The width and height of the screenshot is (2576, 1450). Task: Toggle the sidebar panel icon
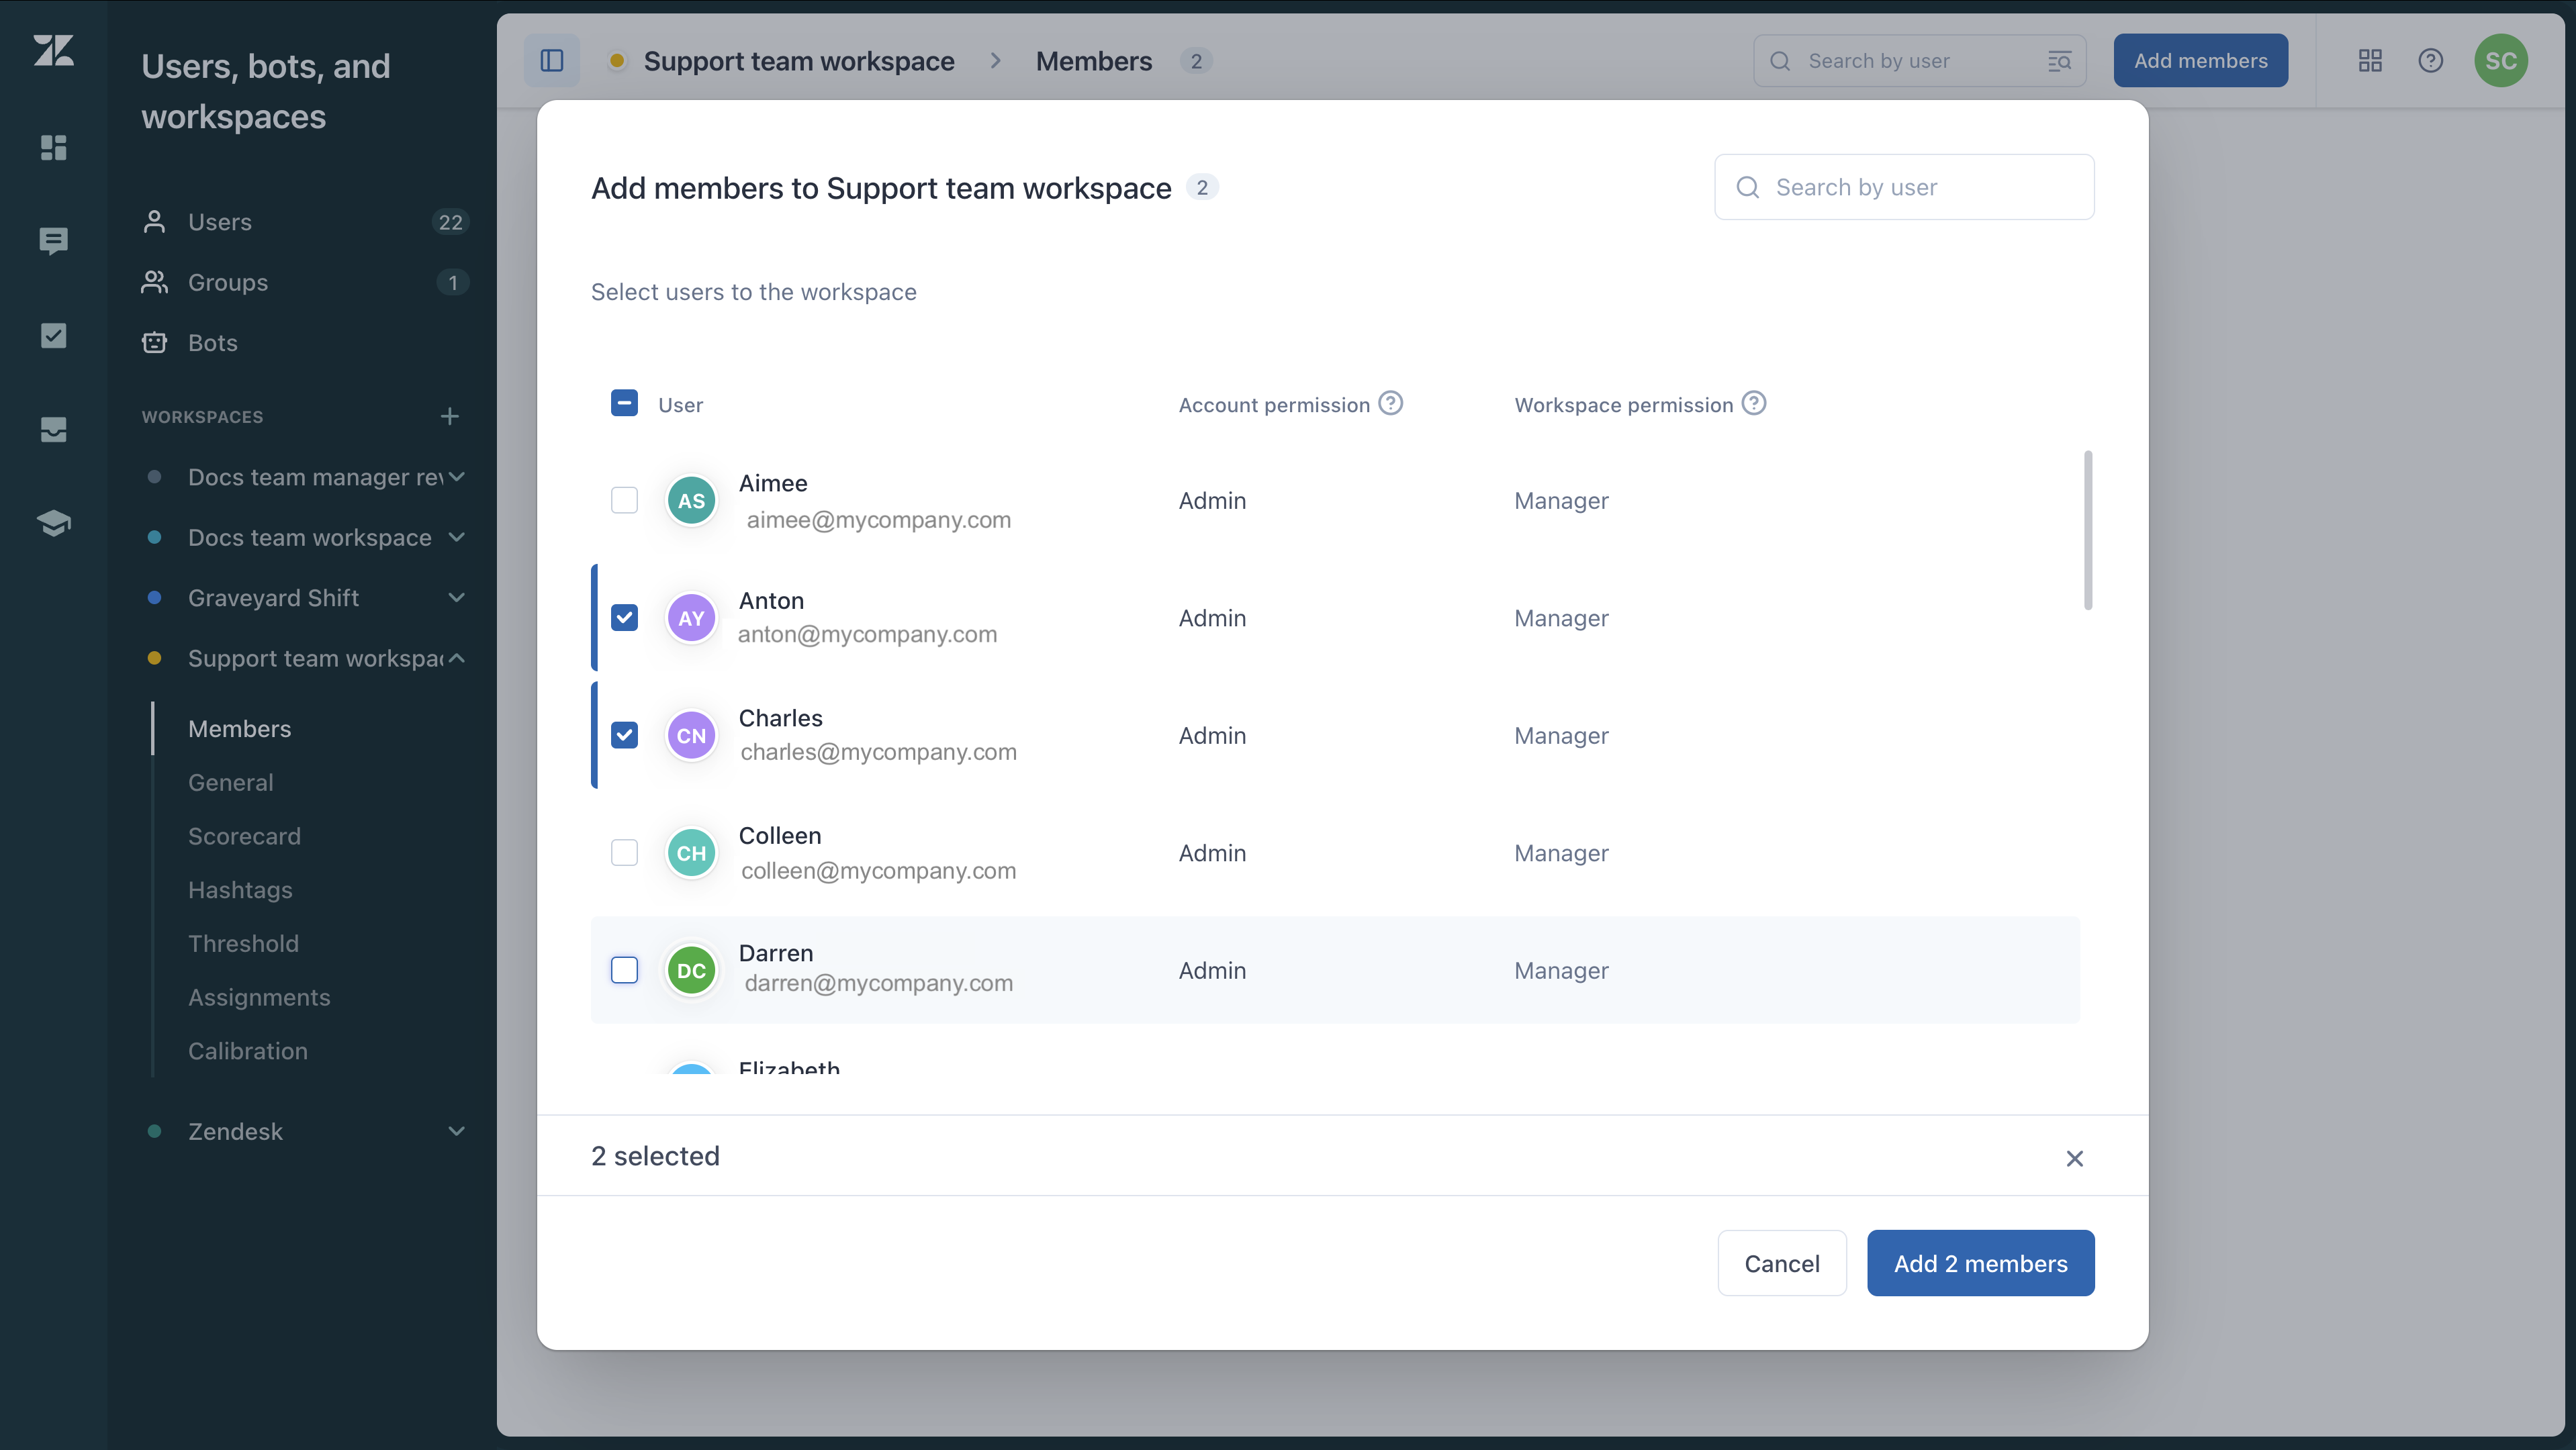pyautogui.click(x=552, y=61)
